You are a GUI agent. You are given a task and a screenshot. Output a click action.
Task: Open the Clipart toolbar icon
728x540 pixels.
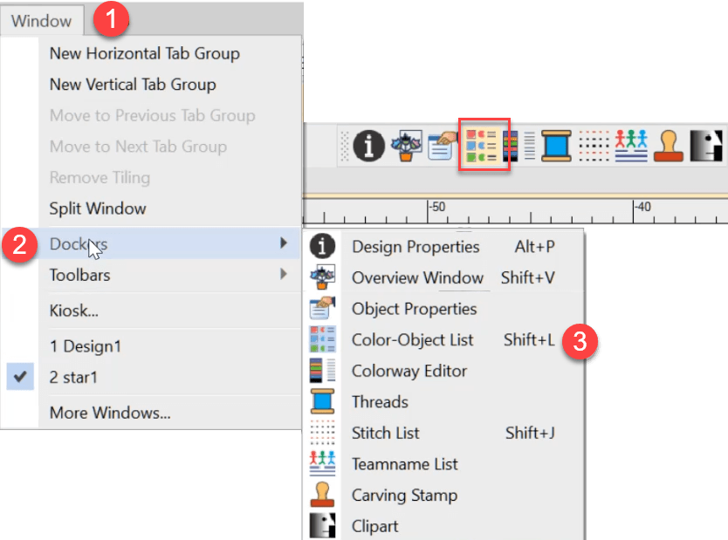pyautogui.click(x=705, y=146)
